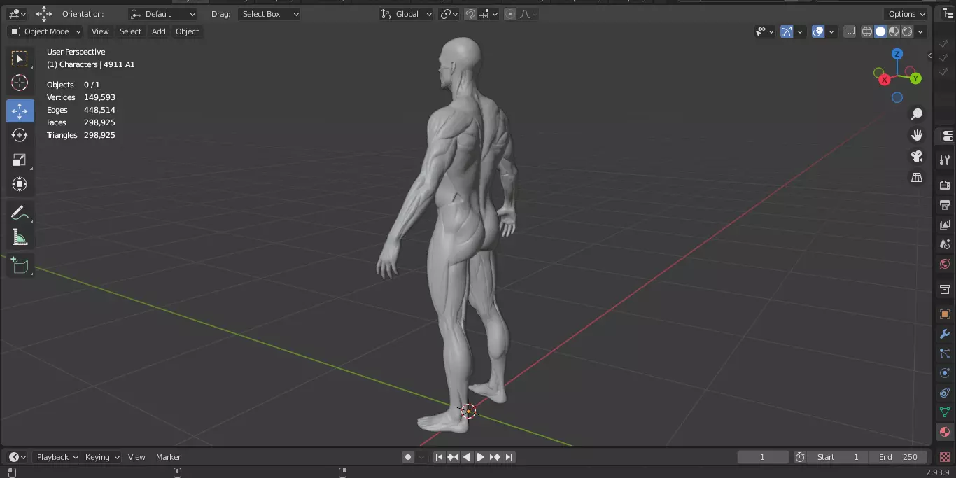Open the Object Mode dropdown
Screen dimensions: 956x478
point(45,31)
